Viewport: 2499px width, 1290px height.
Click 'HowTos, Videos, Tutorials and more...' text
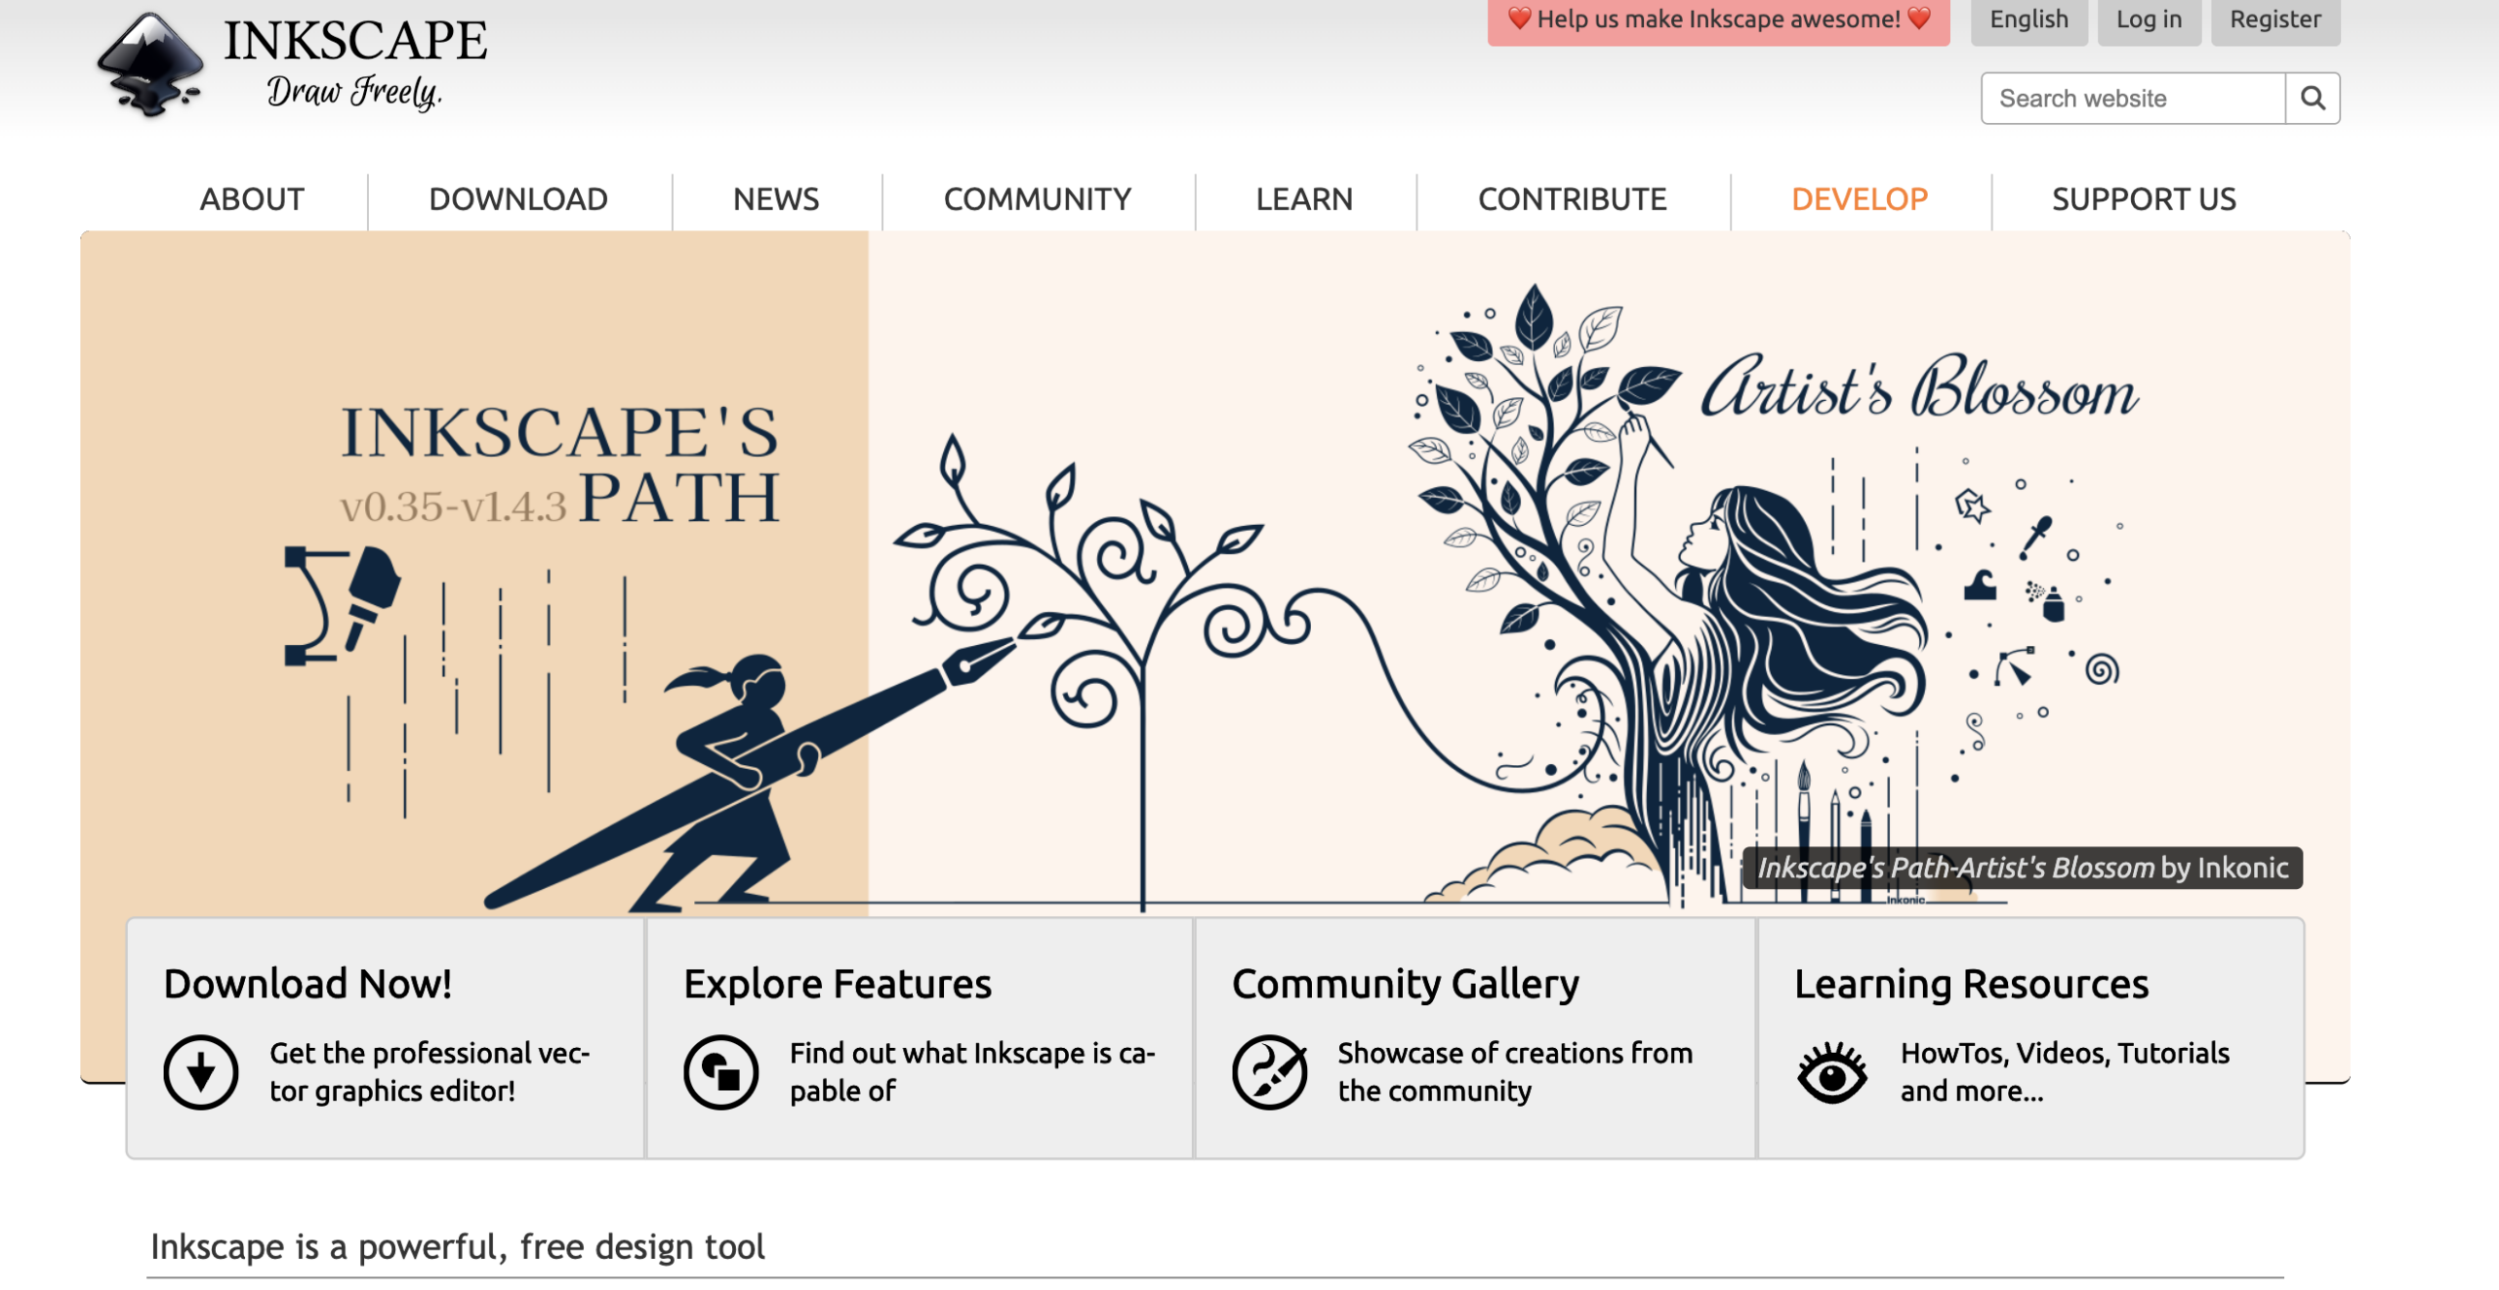[x=2065, y=1071]
